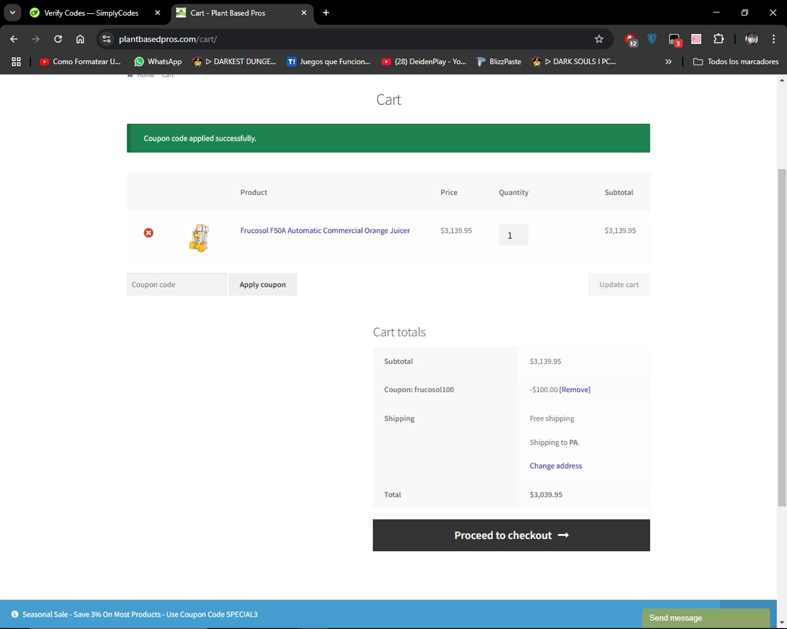
Task: Open the pink extension icon
Action: coord(696,39)
